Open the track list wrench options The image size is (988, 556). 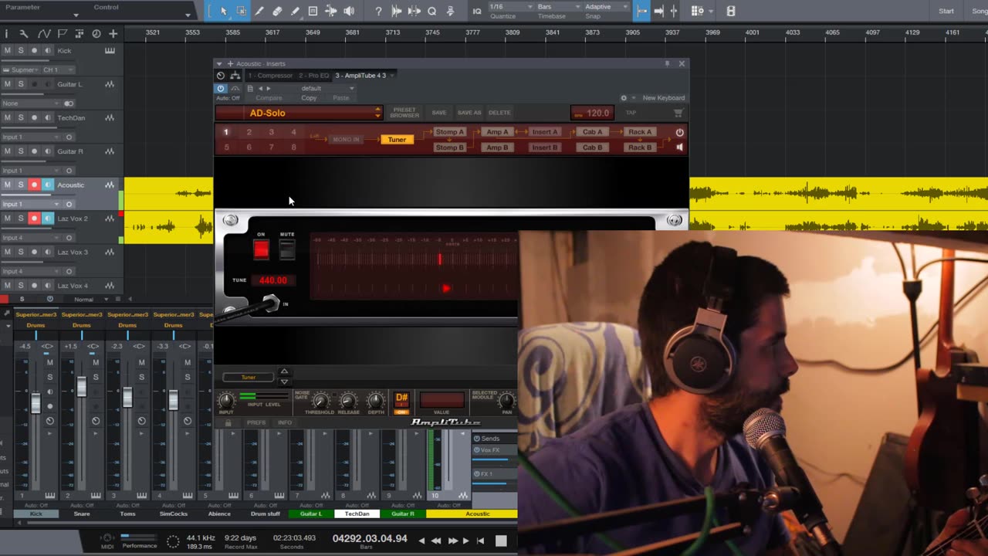tap(24, 33)
